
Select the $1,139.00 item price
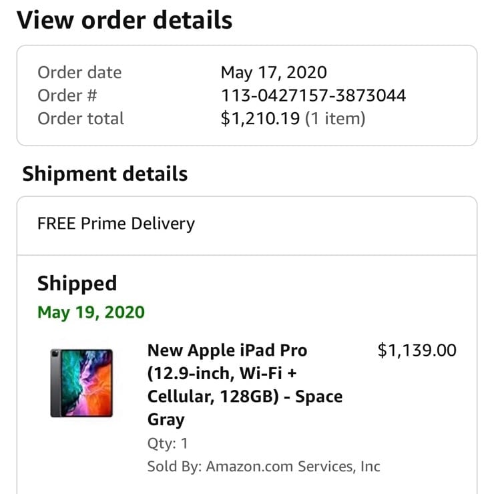coord(417,350)
